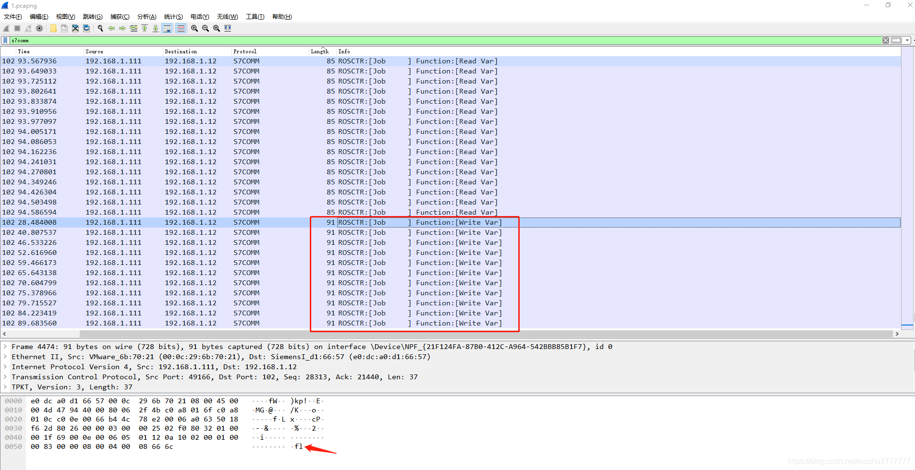Open the 统计(S) menu
This screenshot has width=915, height=470.
(x=173, y=17)
